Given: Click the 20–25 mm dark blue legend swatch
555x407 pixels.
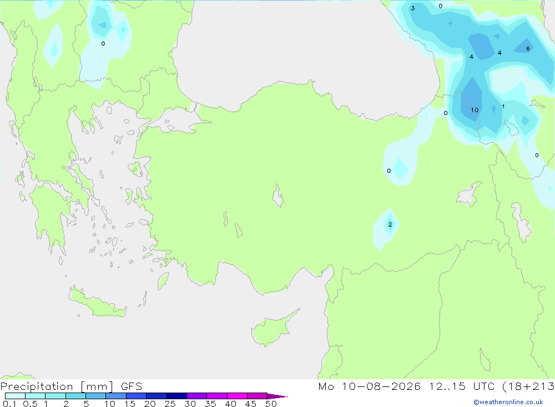Looking at the screenshot, I should point(156,396).
